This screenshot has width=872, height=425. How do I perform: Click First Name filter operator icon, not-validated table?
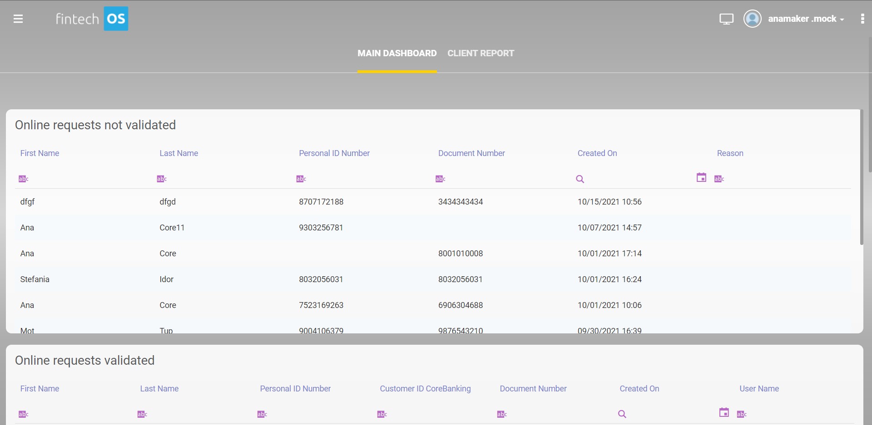(23, 179)
